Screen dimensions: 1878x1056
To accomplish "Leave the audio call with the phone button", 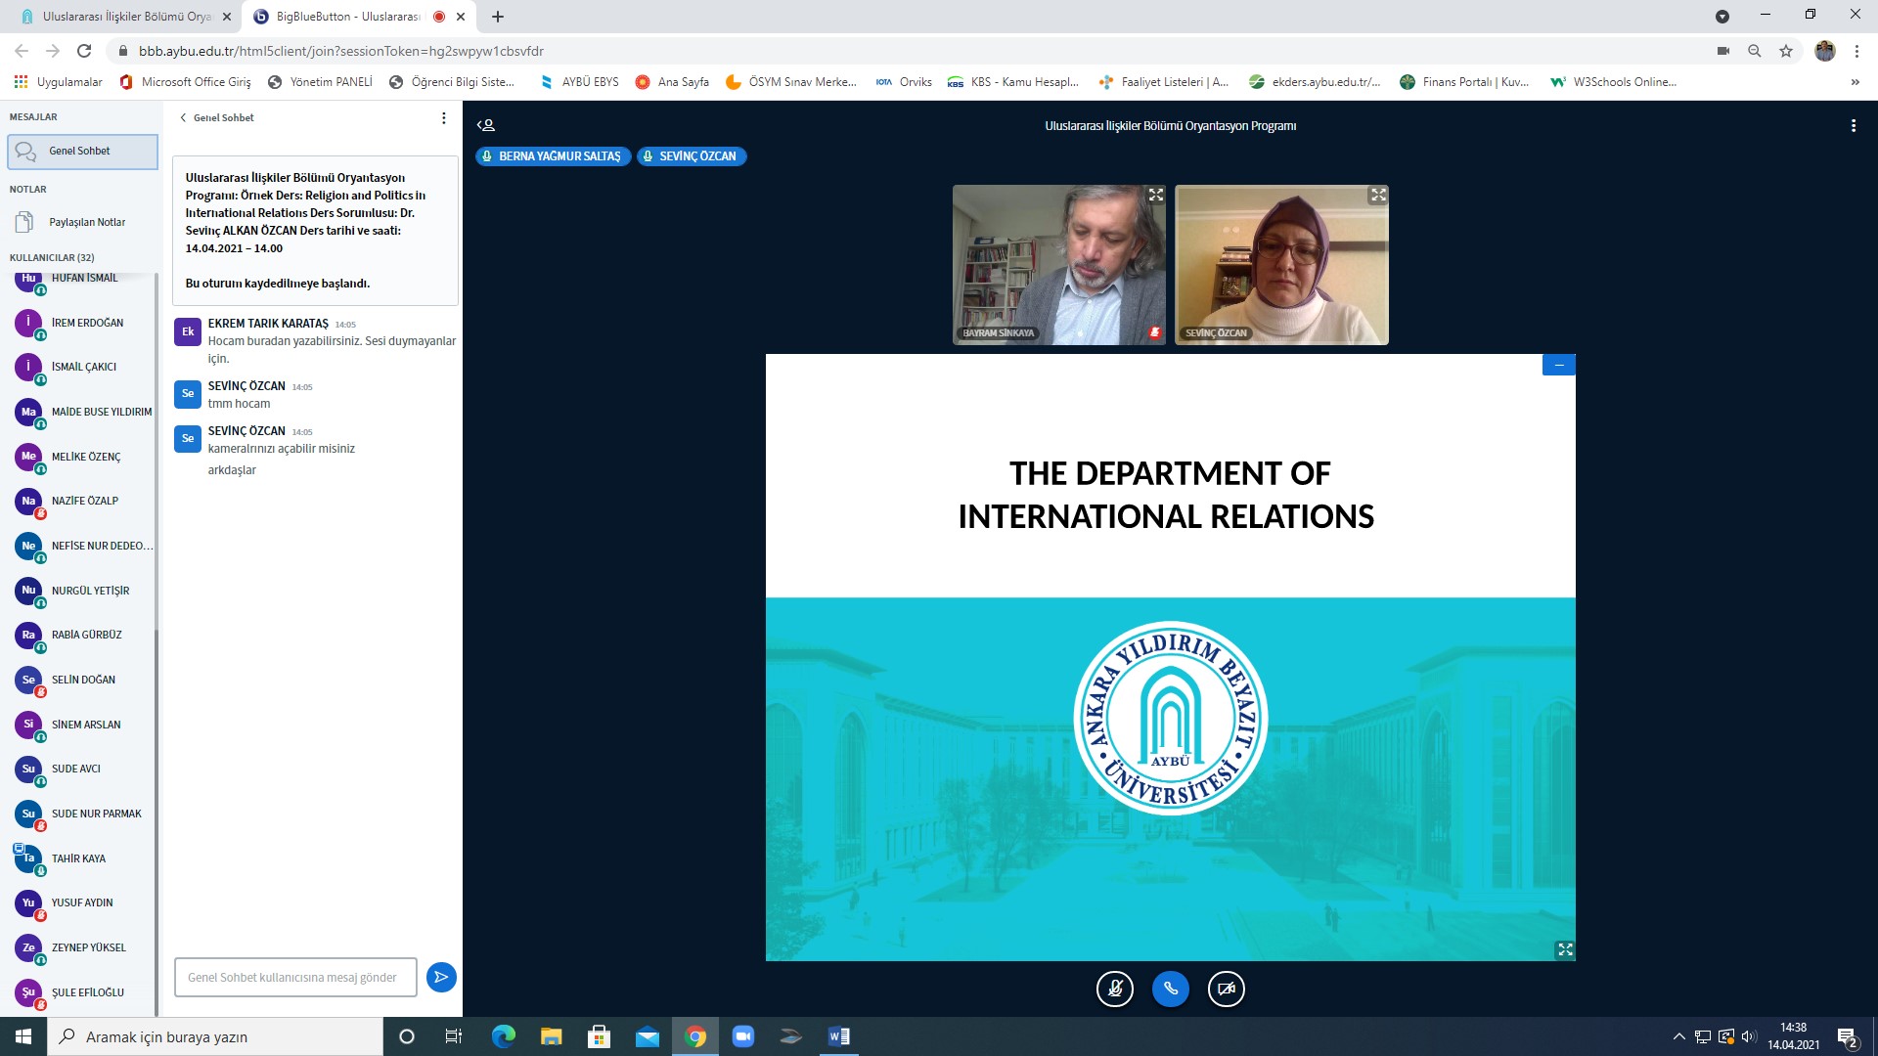I will [1171, 989].
